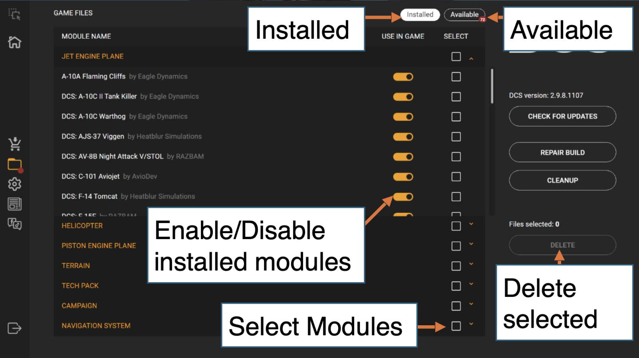Screen dimensions: 639x358
Task: Click the Repair Build button
Action: coord(562,152)
